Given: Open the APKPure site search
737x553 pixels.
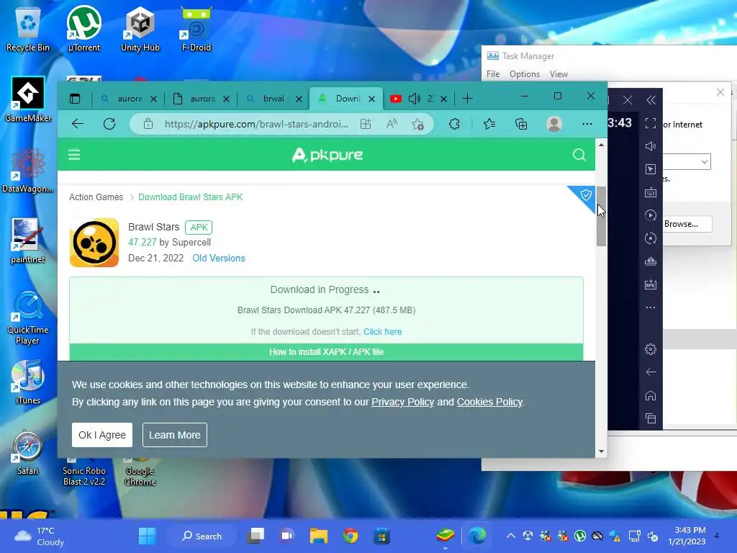Looking at the screenshot, I should pyautogui.click(x=579, y=155).
